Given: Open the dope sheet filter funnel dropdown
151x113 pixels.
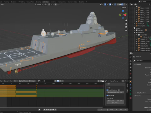Looking at the screenshot, I should pyautogui.click(x=106, y=81).
